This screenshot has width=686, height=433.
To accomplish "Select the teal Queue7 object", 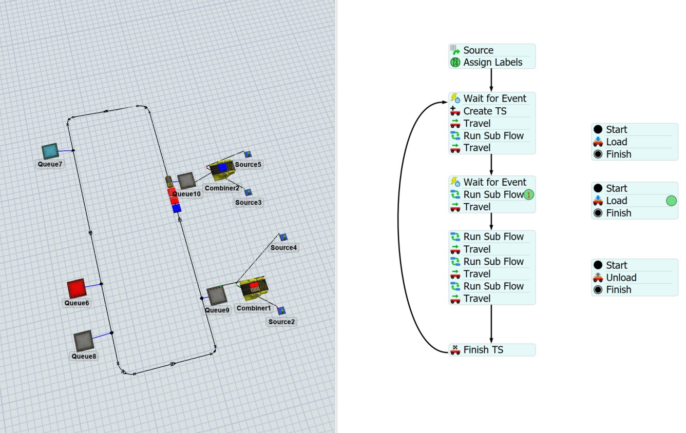I will (50, 151).
